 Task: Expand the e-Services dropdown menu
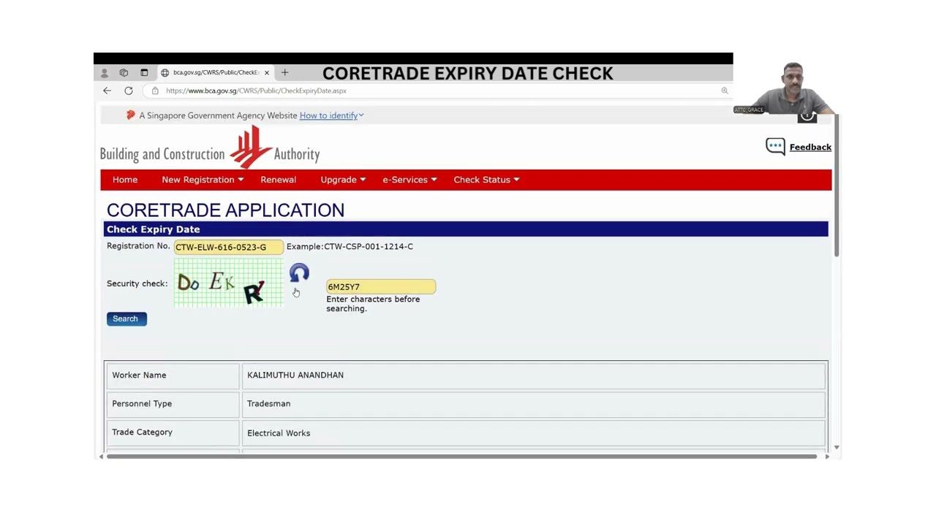coord(409,180)
